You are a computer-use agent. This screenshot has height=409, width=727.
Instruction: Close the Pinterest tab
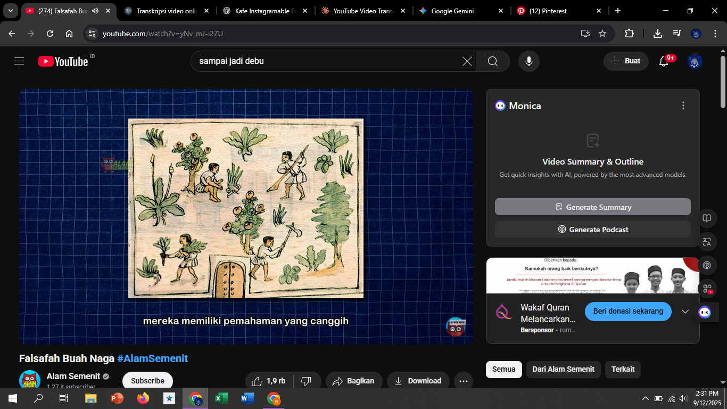(x=599, y=11)
